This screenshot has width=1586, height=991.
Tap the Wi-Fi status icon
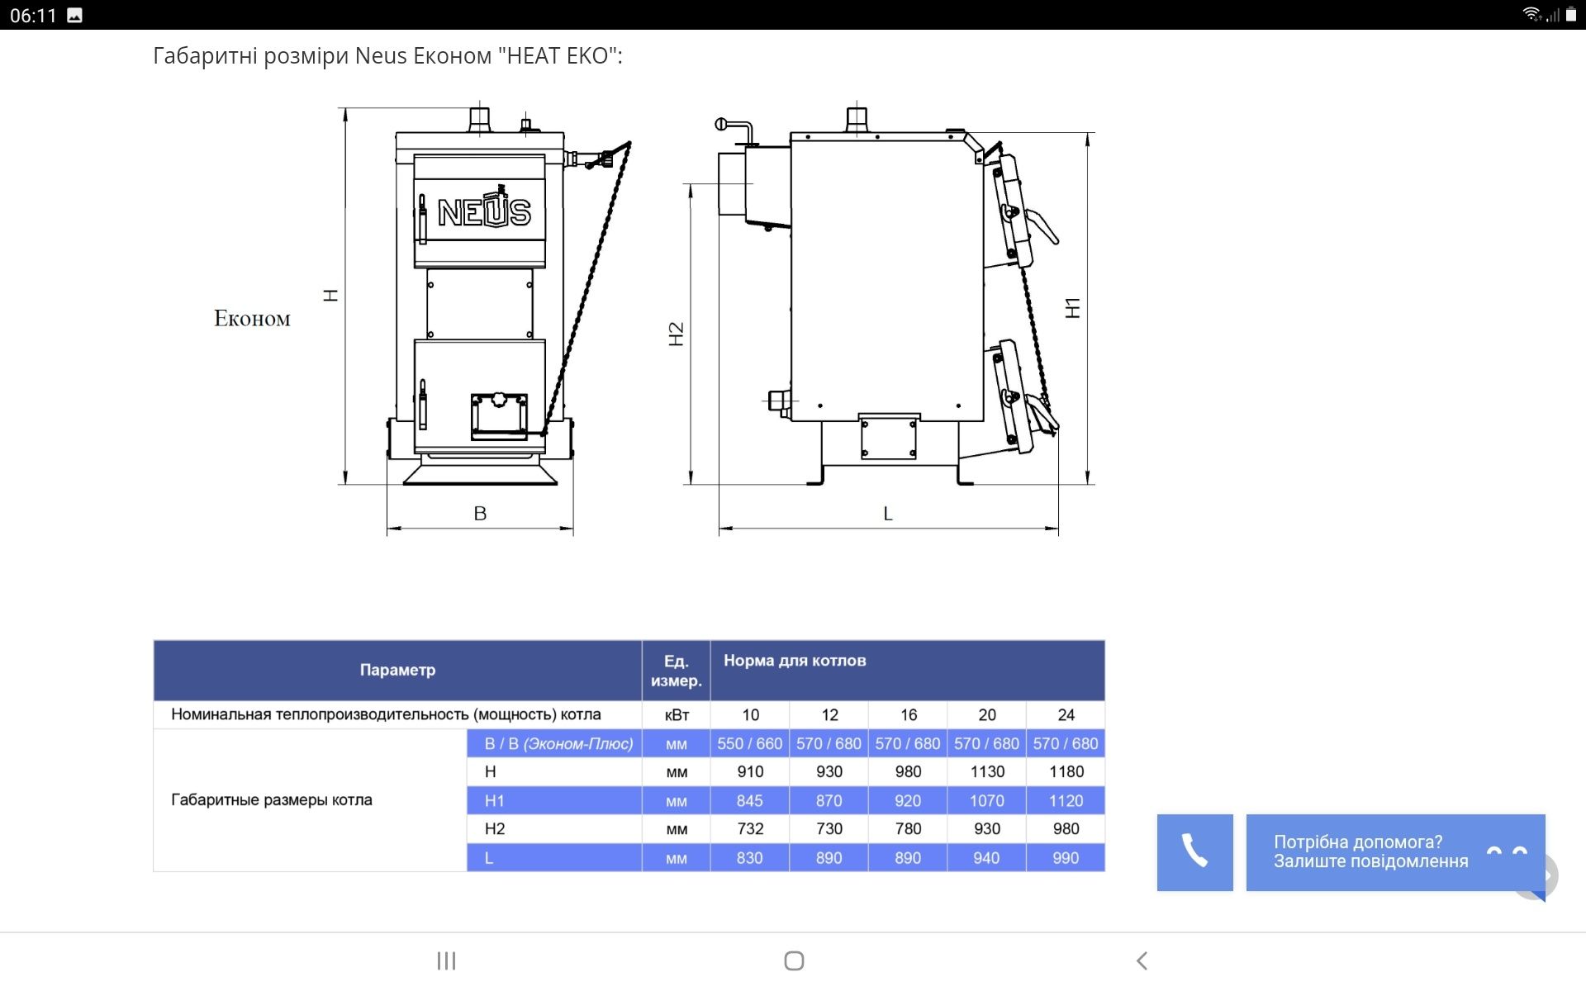tap(1532, 14)
